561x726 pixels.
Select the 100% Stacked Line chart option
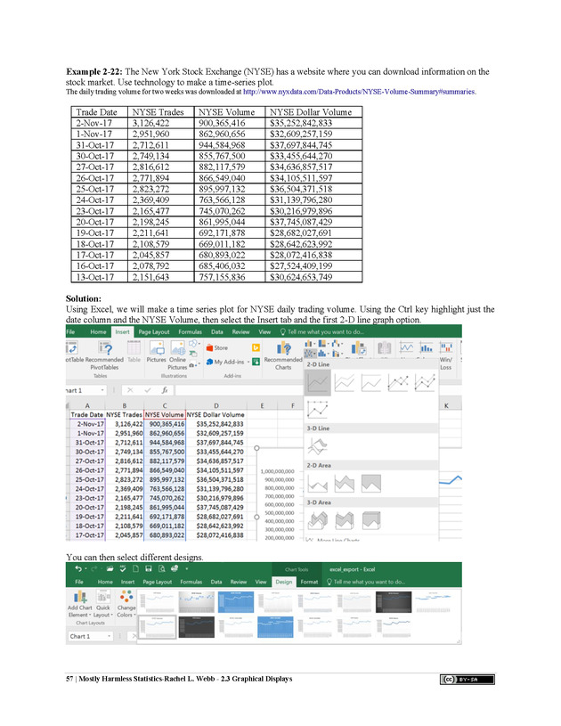coord(370,383)
